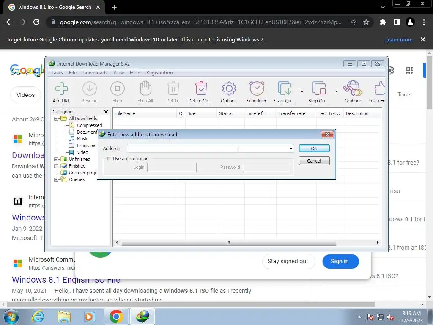Click Cancel in the new address dialog
433x325 pixels.
click(314, 160)
